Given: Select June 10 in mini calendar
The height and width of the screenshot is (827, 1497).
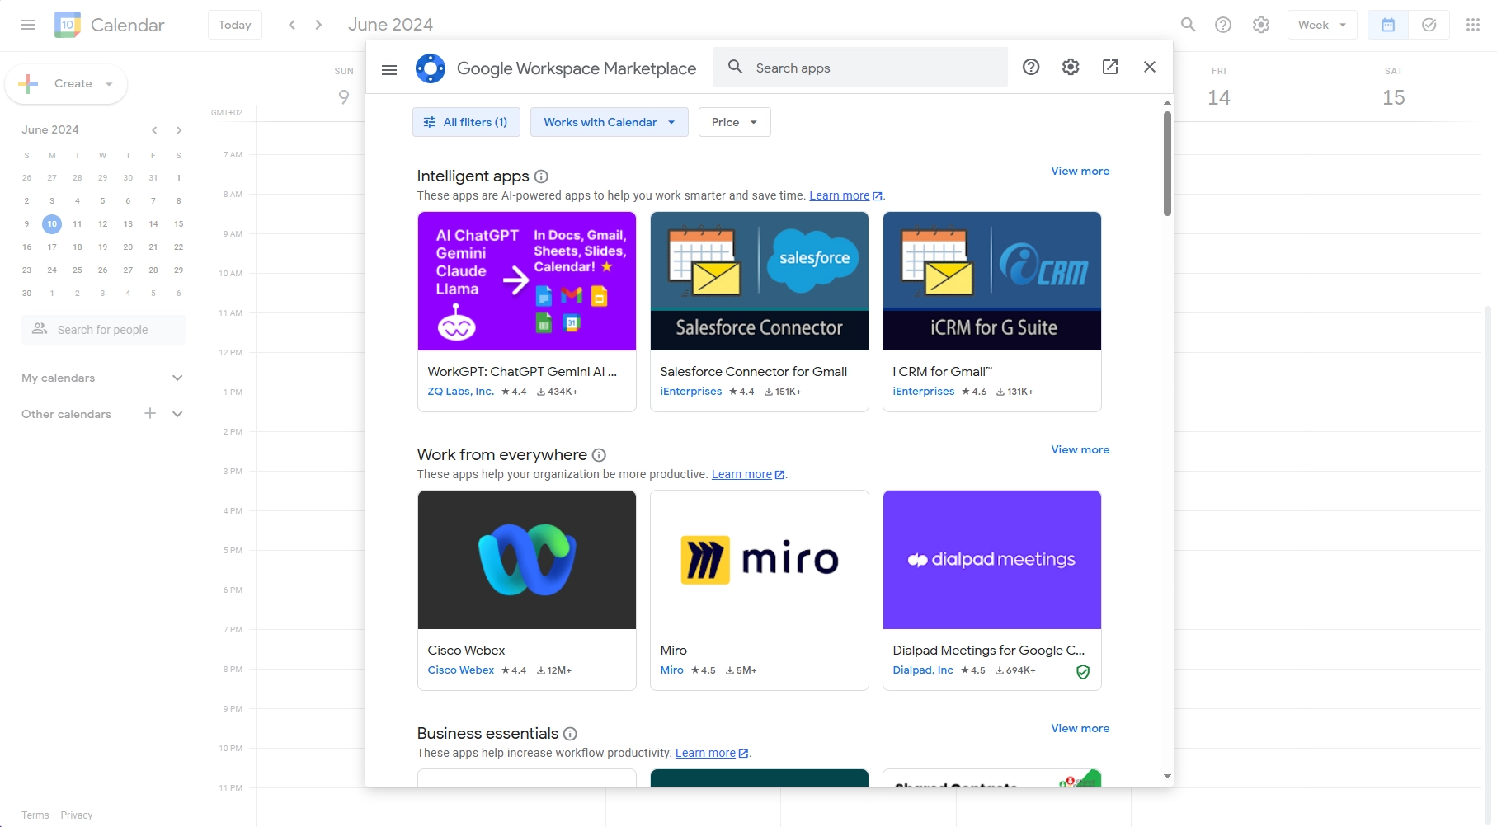Looking at the screenshot, I should (x=52, y=224).
